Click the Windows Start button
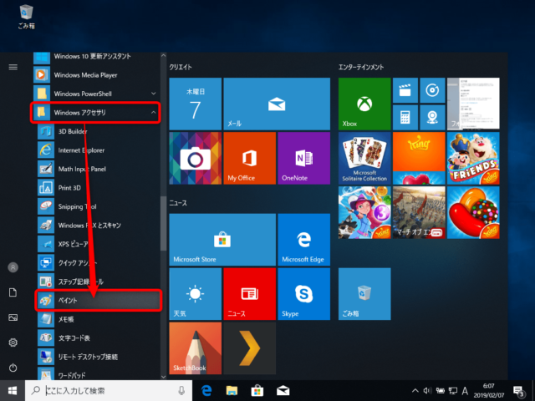Screen dimensions: 535x401 pyautogui.click(x=13, y=390)
